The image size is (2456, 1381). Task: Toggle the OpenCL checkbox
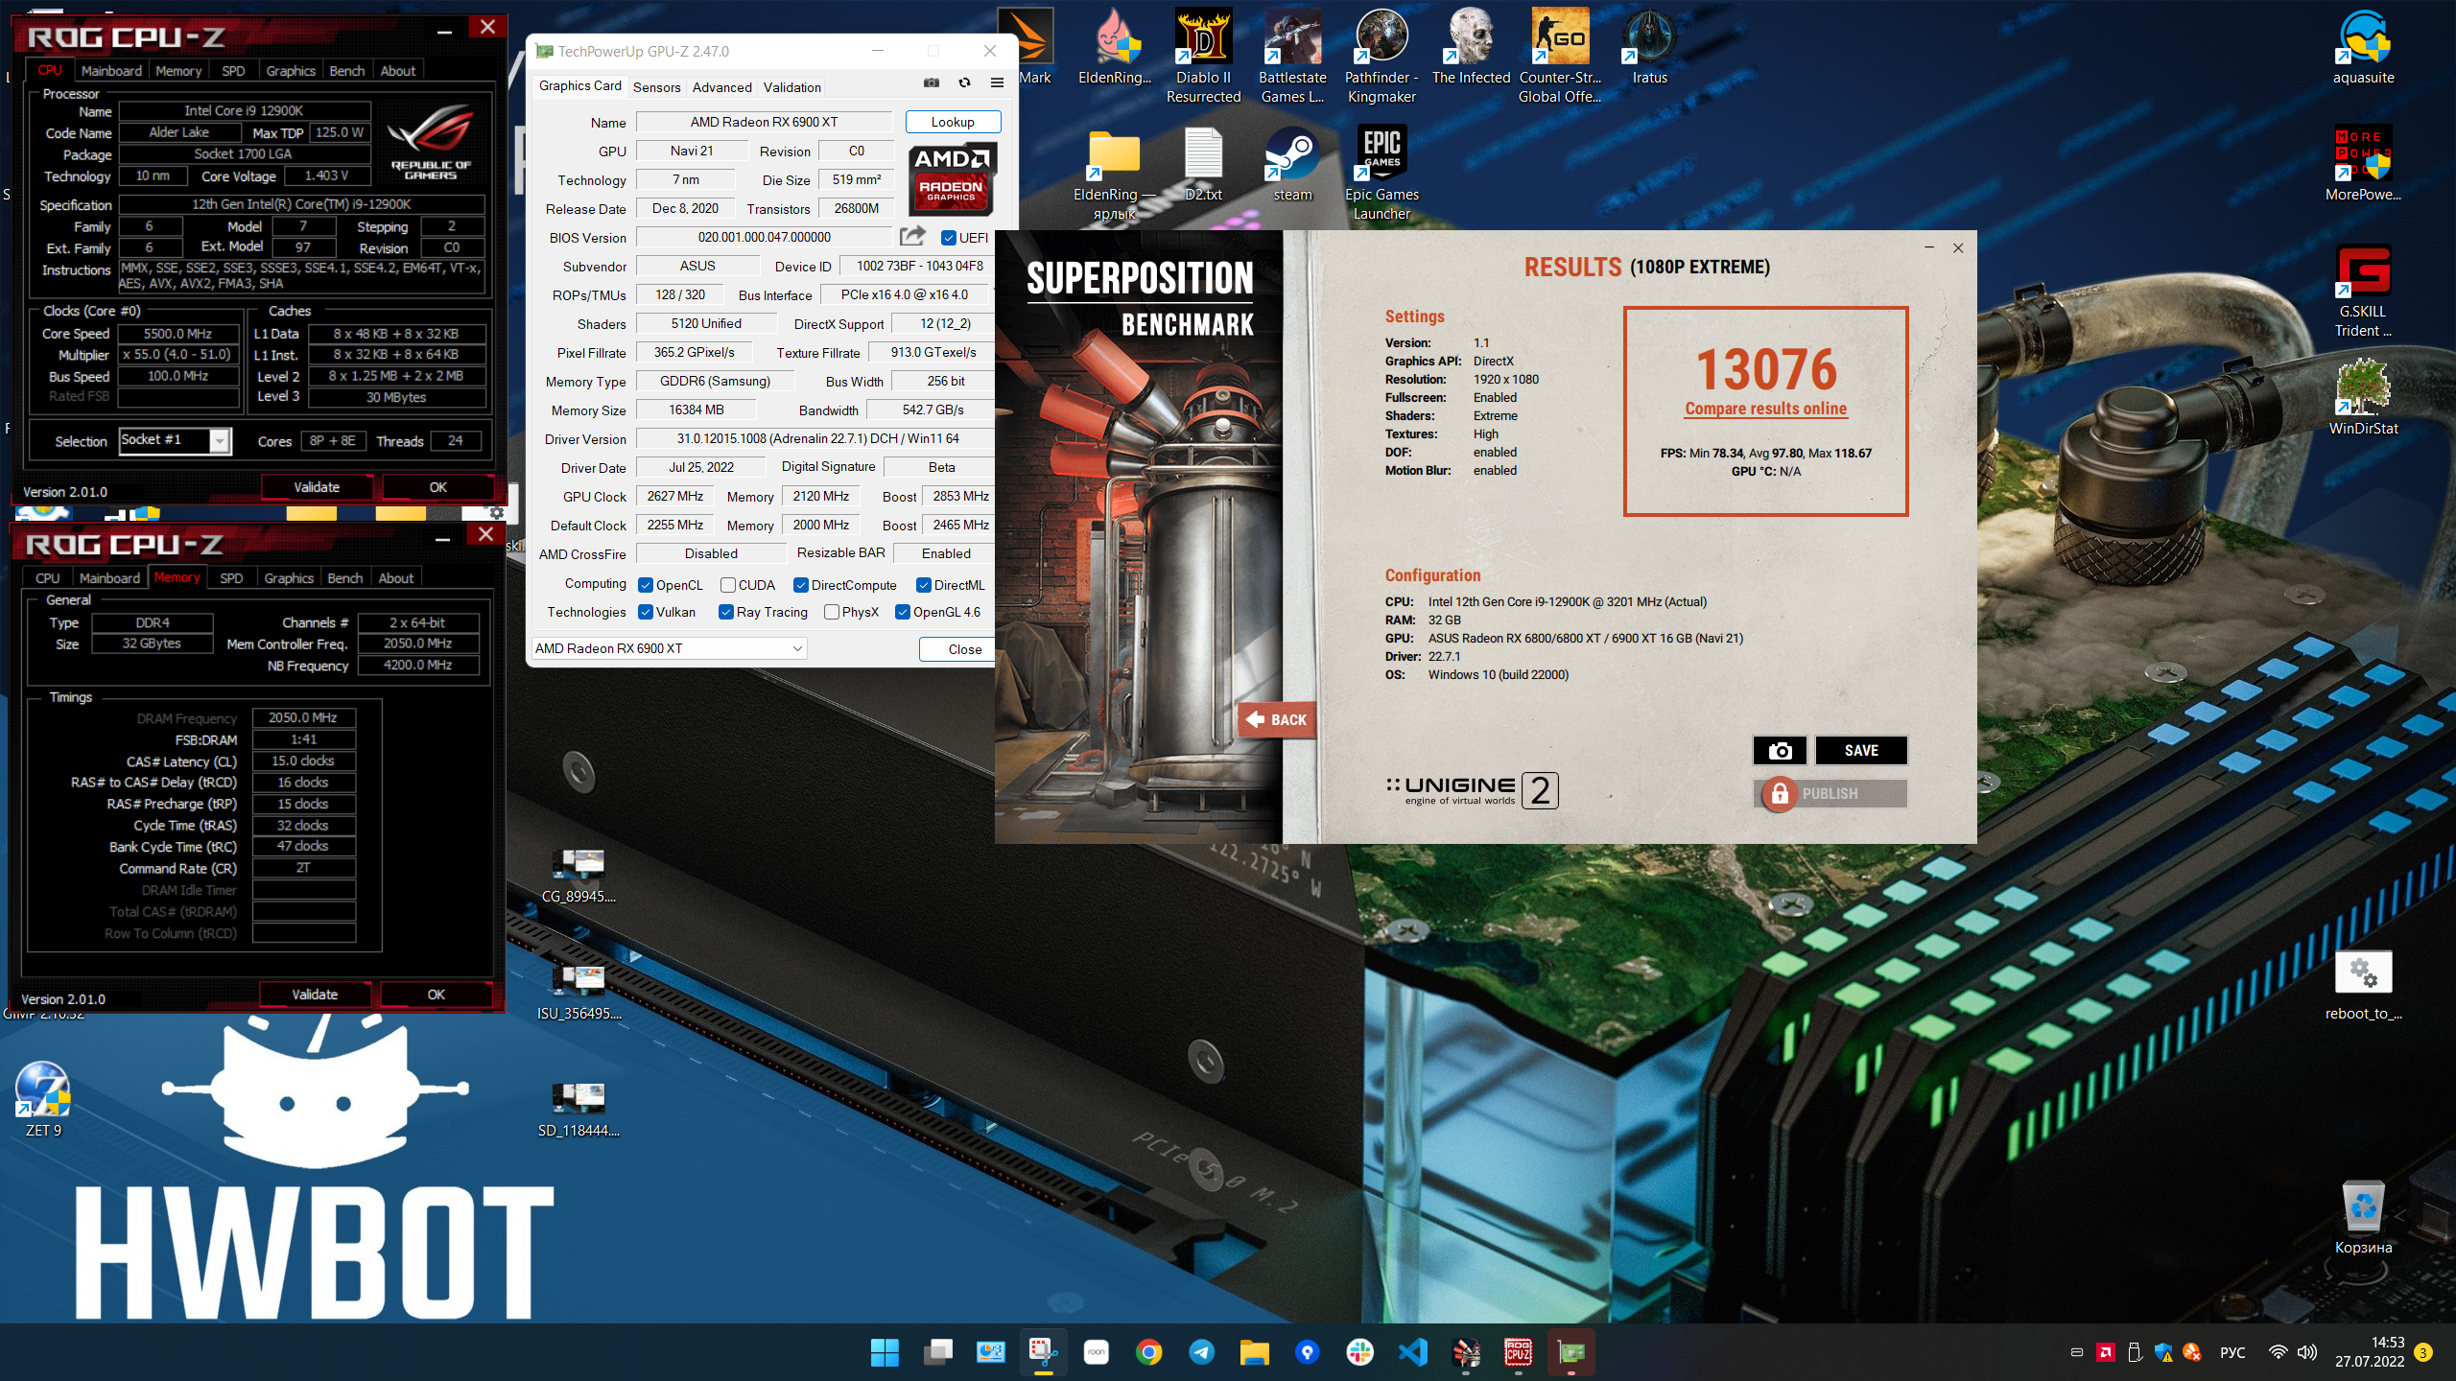646,585
